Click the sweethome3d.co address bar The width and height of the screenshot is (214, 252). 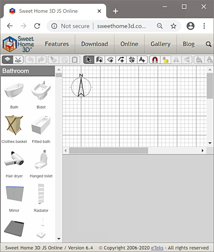[121, 26]
